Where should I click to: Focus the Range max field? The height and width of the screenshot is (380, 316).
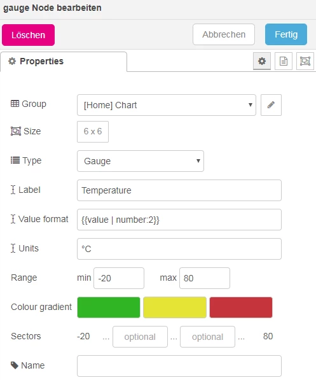[x=205, y=278]
